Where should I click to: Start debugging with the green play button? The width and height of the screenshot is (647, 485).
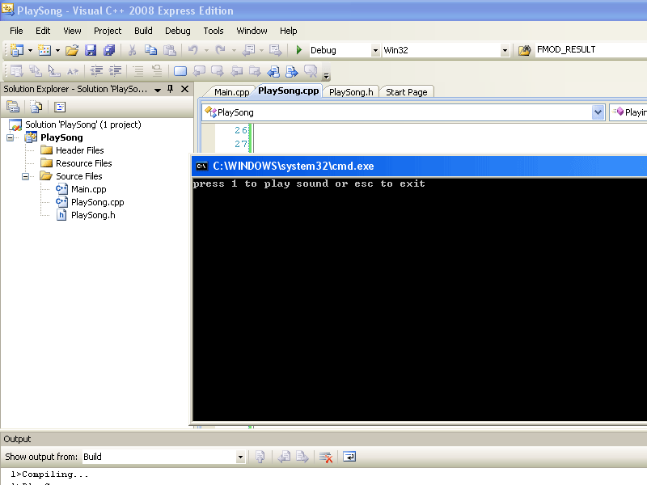pyautogui.click(x=299, y=50)
